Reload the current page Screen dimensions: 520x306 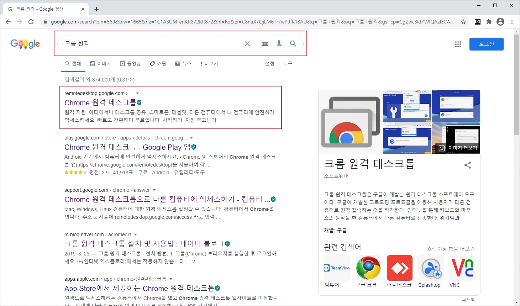(x=31, y=22)
